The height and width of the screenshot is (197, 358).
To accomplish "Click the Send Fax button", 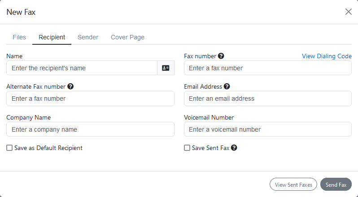I will click(x=336, y=184).
